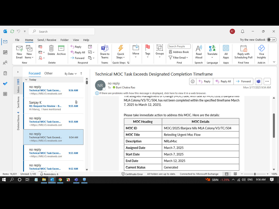
Task: Expand Filter Email dropdown
Action: (179, 58)
